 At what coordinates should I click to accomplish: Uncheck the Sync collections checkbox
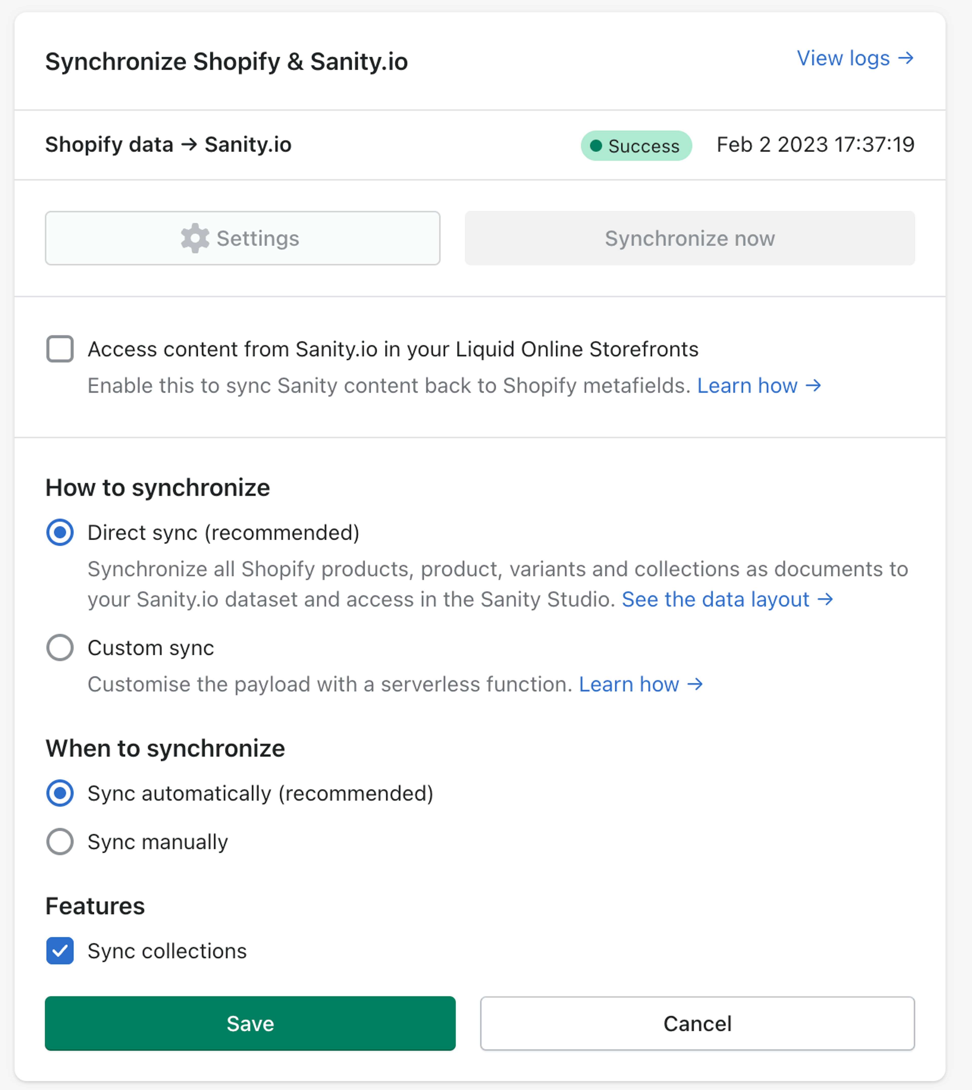pos(60,951)
